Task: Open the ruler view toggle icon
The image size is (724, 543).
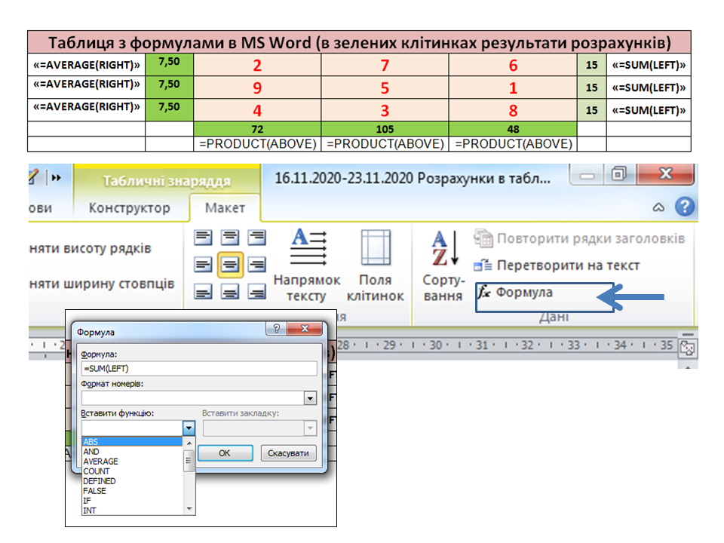Action: [x=688, y=348]
